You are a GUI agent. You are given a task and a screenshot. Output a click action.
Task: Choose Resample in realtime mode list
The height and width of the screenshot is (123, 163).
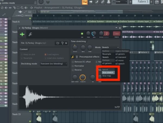(108, 54)
